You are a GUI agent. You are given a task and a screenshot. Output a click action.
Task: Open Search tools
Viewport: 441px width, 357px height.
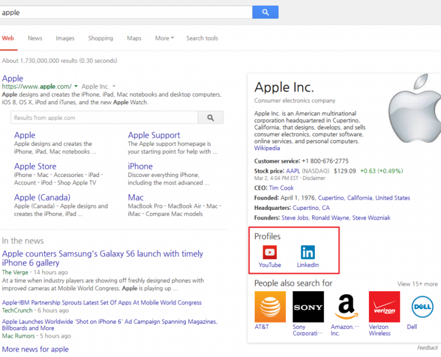coord(202,38)
